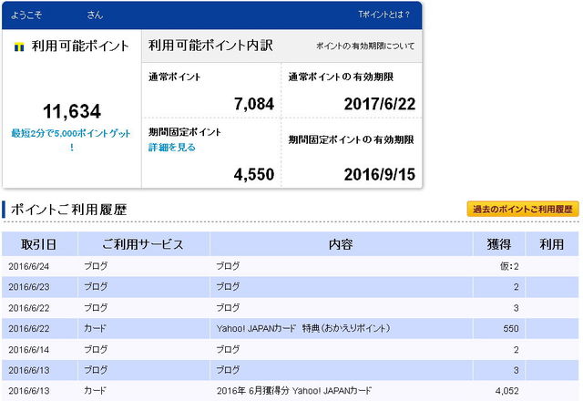Click the 2016年 6月獲得分 Yahoo! JAPANカード entry
Image resolution: width=583 pixels, height=401 pixels.
point(293,391)
